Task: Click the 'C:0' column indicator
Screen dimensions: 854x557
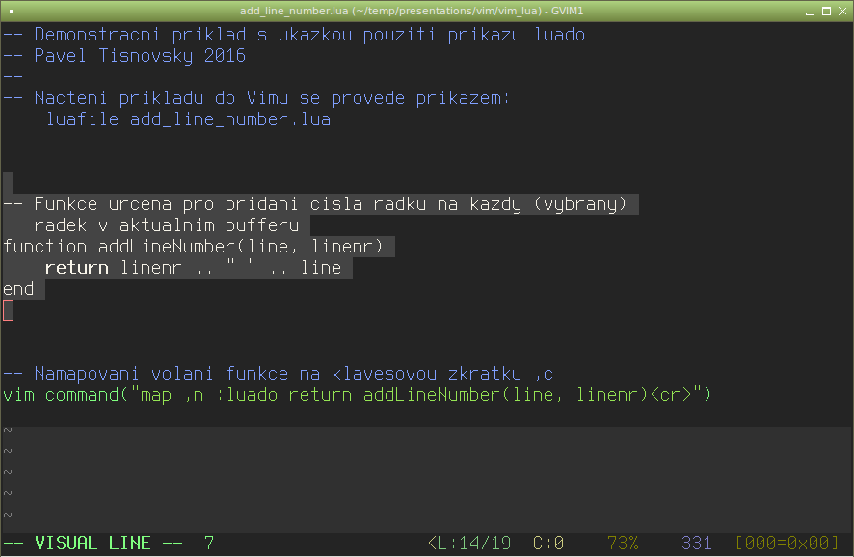Action: point(548,544)
